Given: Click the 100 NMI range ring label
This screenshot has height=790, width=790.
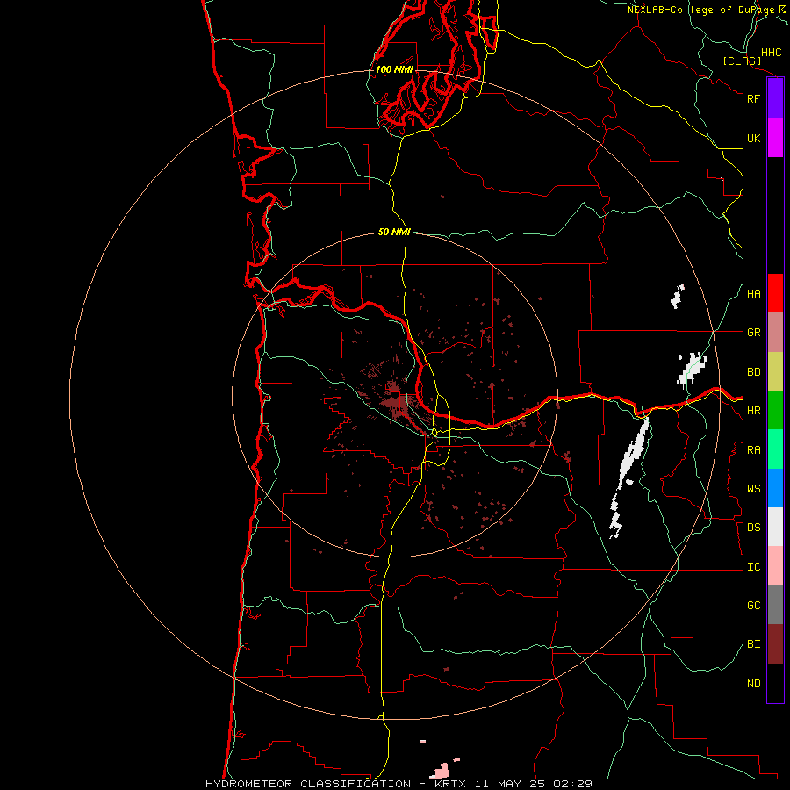Looking at the screenshot, I should tap(394, 69).
